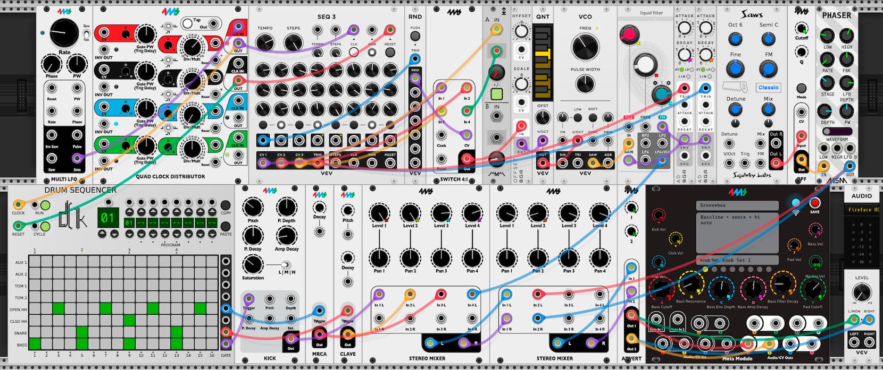Click the SEQ 3 TEMPO knob

click(x=264, y=42)
